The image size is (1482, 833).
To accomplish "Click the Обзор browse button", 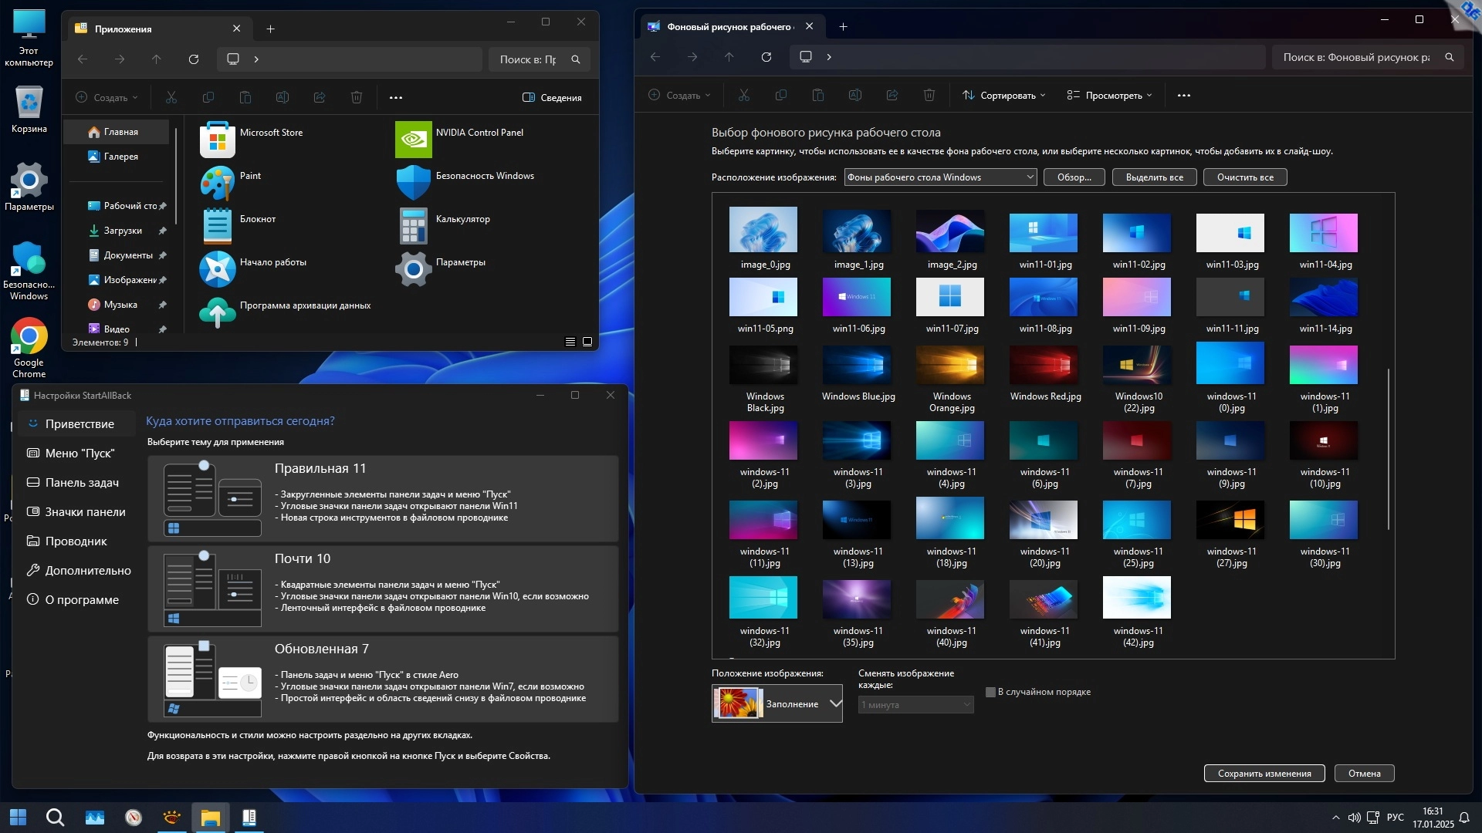I will click(x=1074, y=177).
